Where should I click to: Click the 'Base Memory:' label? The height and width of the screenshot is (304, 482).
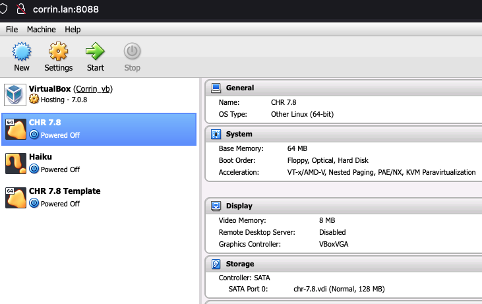[x=241, y=148]
